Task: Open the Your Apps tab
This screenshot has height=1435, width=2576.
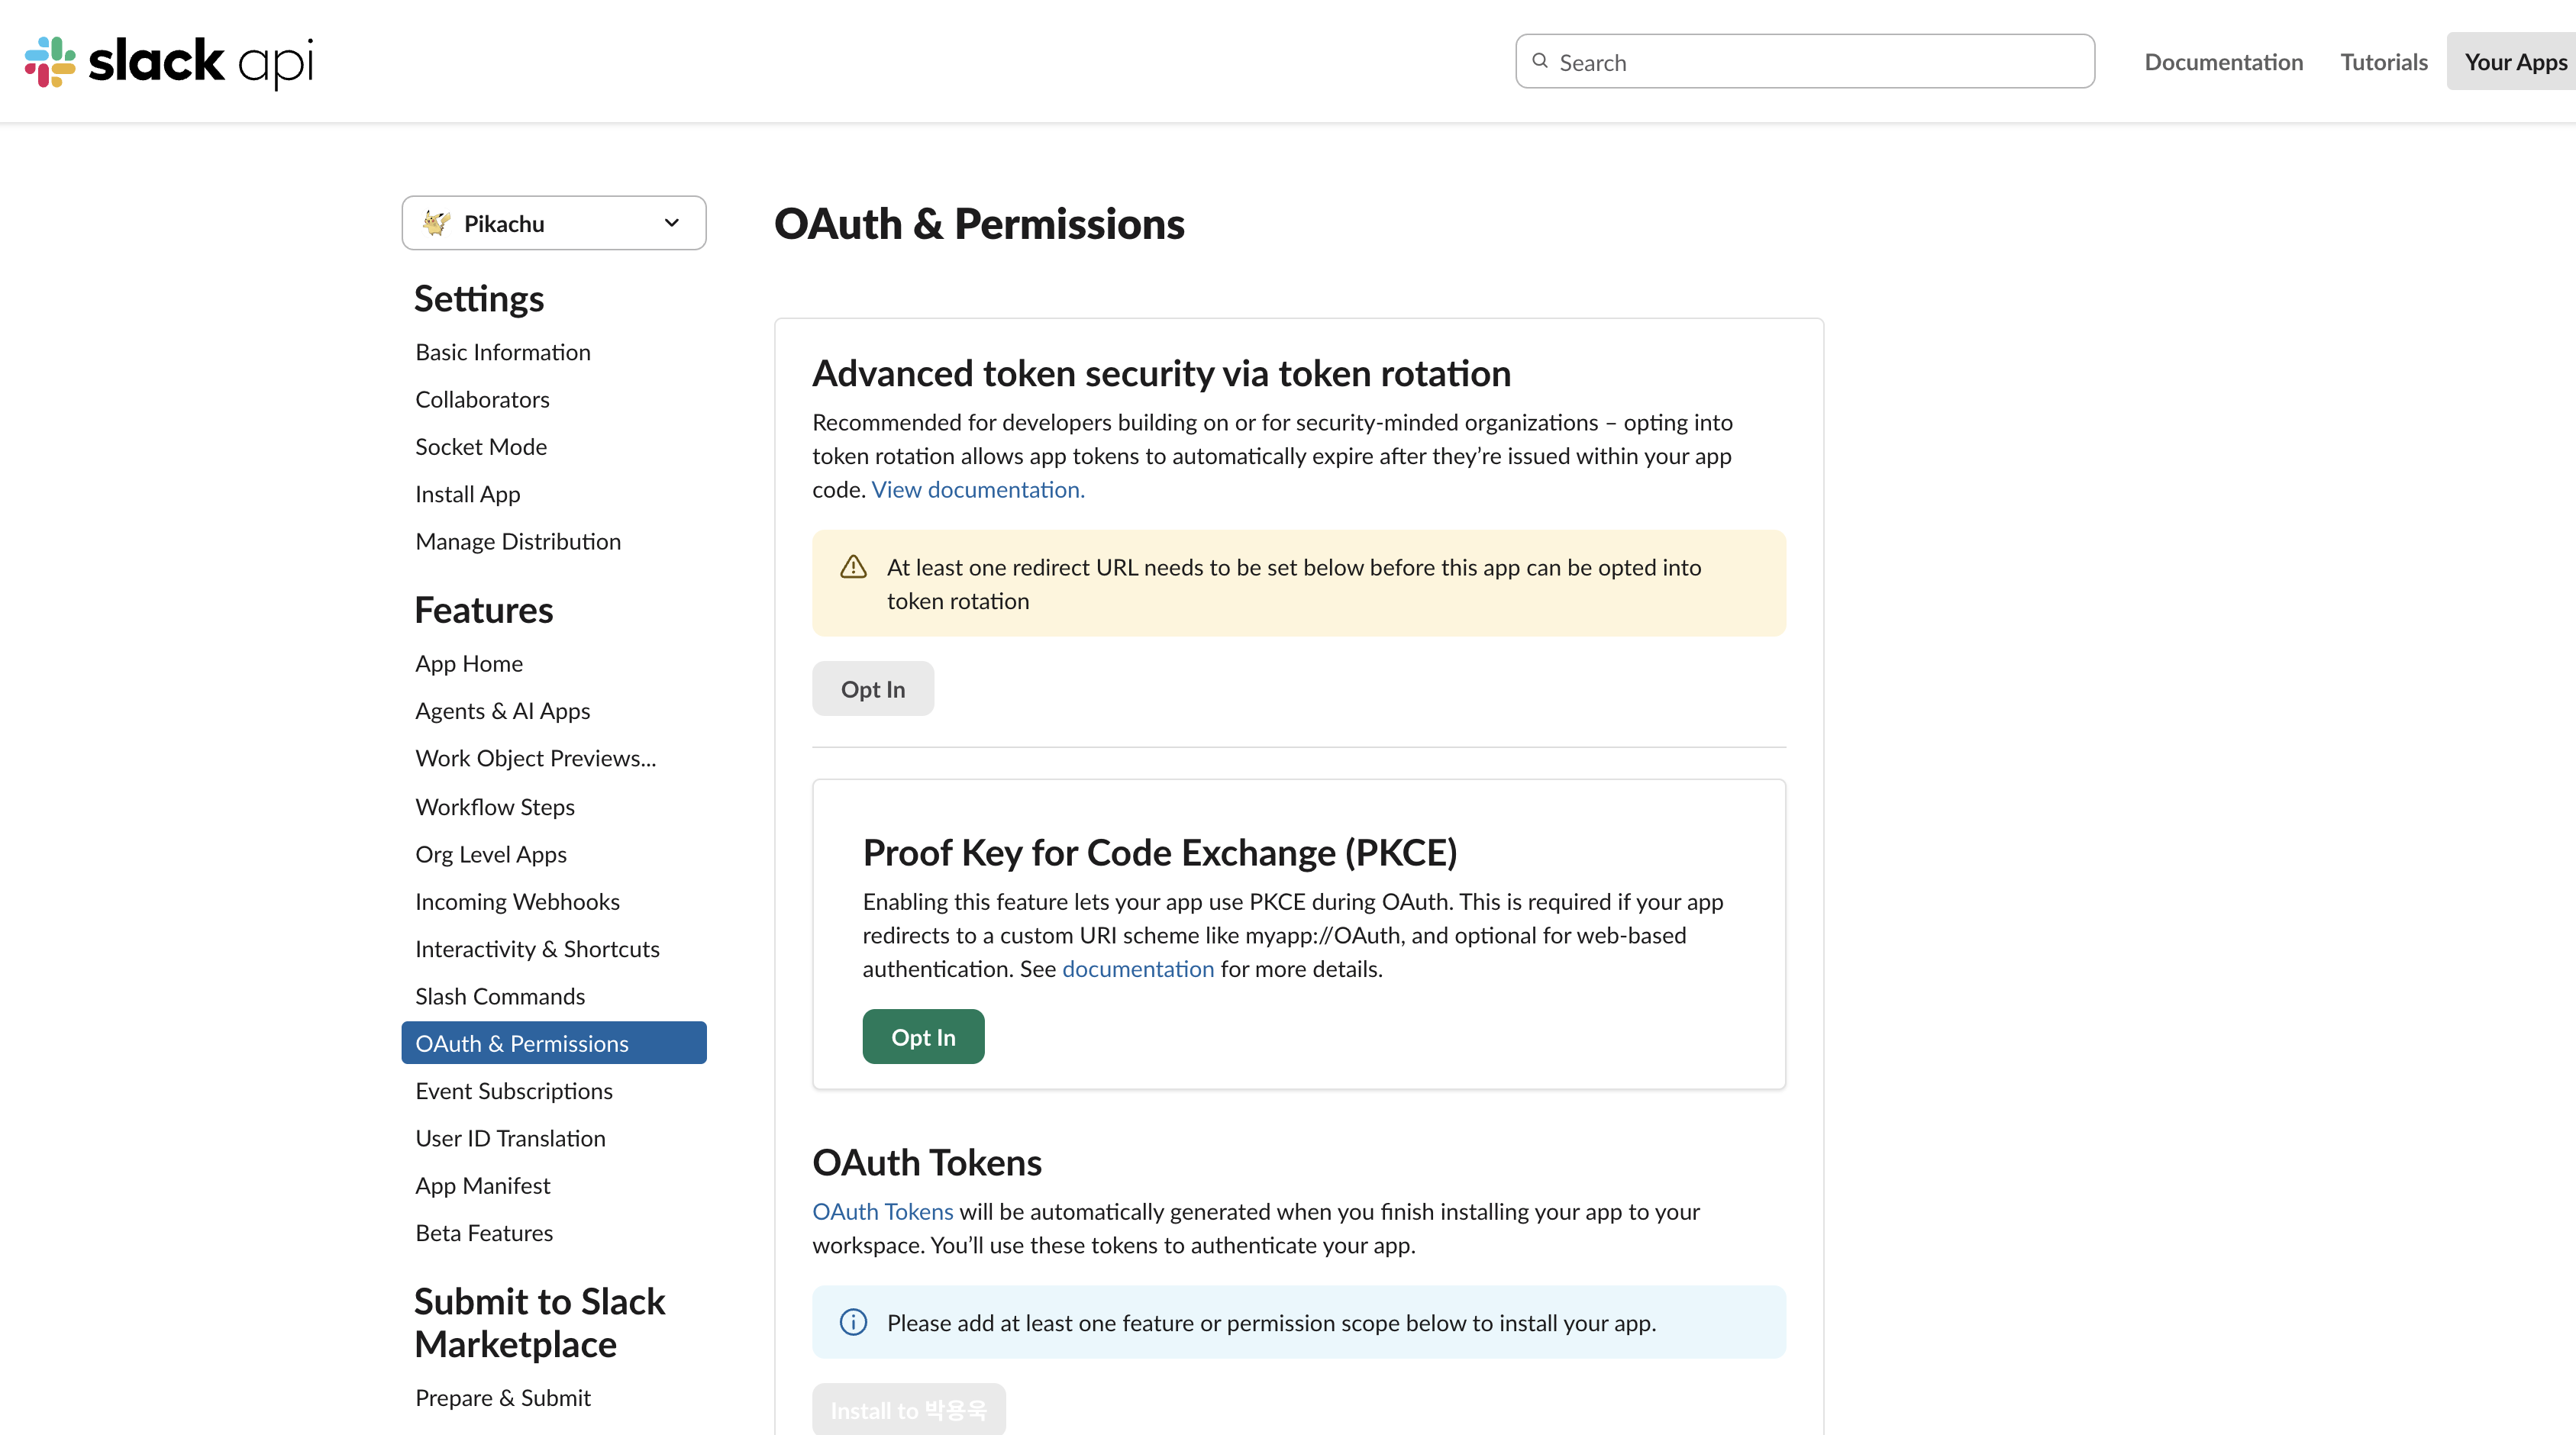Action: 2514,62
